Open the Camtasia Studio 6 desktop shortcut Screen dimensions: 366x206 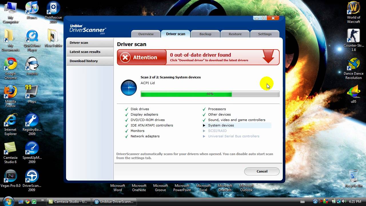point(10,152)
